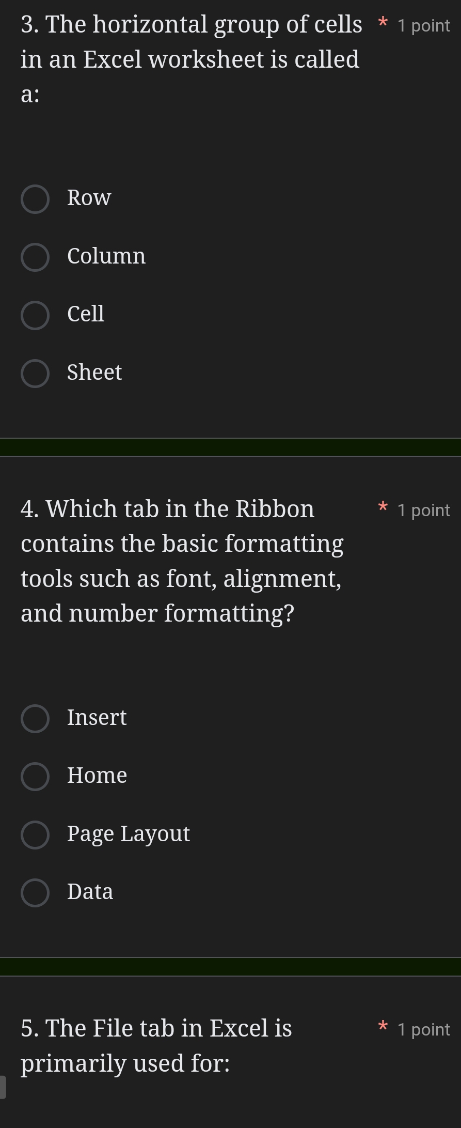Image resolution: width=461 pixels, height=1128 pixels.
Task: Mark the Page Layout radio button
Action: [x=35, y=835]
